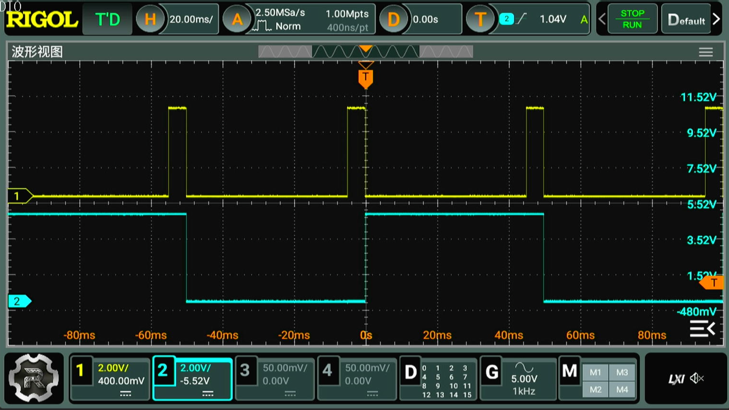Open the acquisition A settings icon
Viewport: 729px width, 410px height.
coord(237,19)
